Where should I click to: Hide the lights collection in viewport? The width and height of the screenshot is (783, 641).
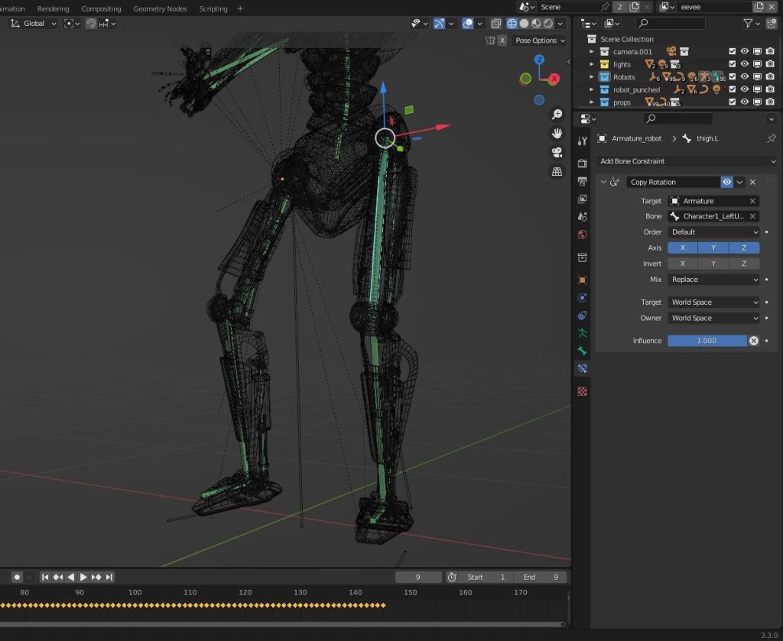point(745,64)
